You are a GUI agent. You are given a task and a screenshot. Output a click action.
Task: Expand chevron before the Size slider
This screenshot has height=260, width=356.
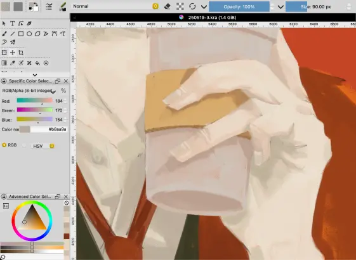pyautogui.click(x=280, y=7)
